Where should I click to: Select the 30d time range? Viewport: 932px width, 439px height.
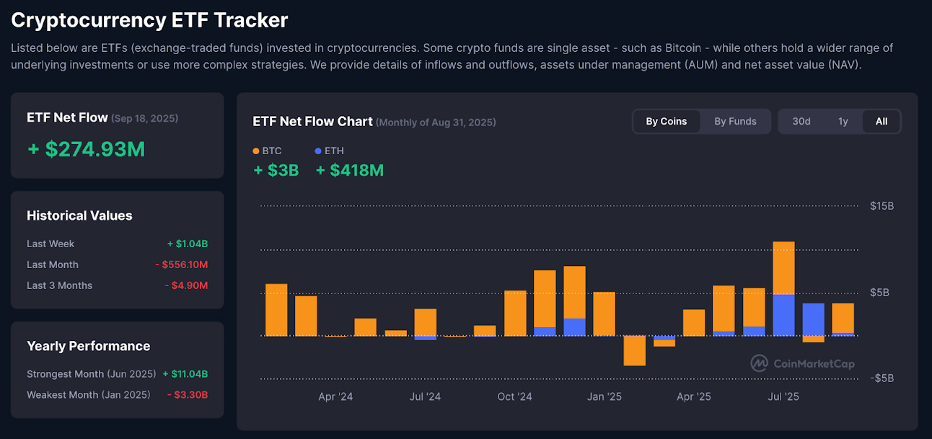click(x=801, y=121)
